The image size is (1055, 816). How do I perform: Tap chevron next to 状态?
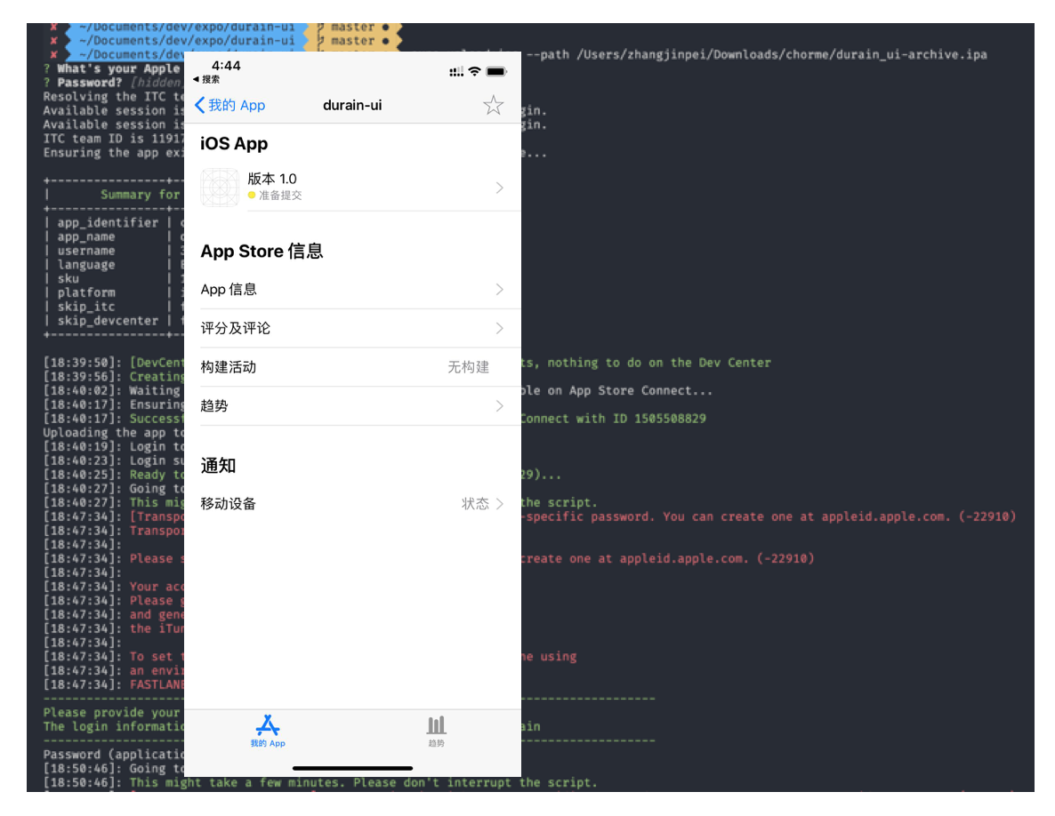[x=499, y=503]
